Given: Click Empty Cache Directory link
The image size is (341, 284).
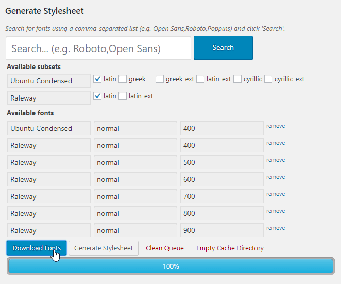Looking at the screenshot, I should click(x=230, y=248).
